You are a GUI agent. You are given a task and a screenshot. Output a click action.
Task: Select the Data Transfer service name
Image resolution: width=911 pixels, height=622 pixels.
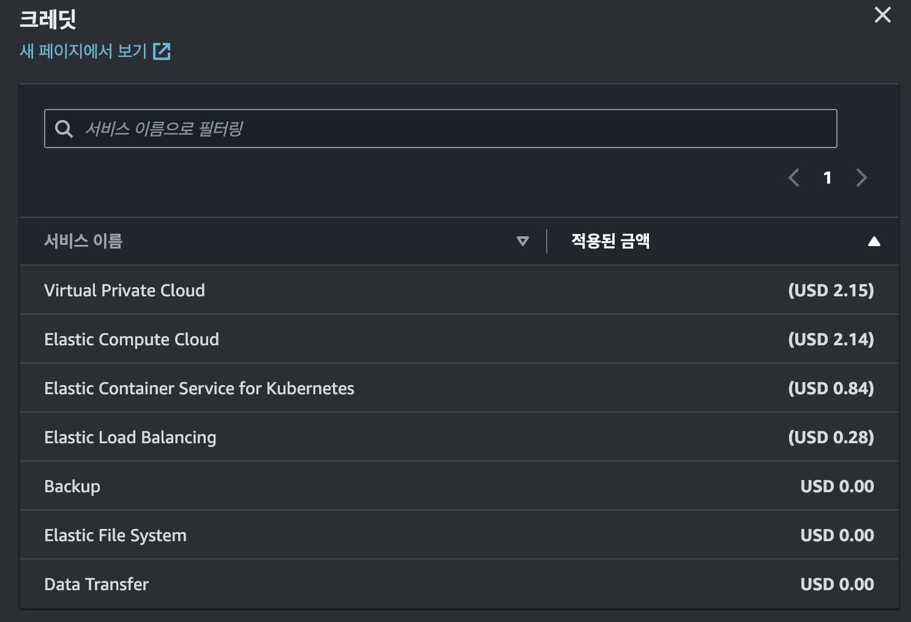click(x=96, y=584)
